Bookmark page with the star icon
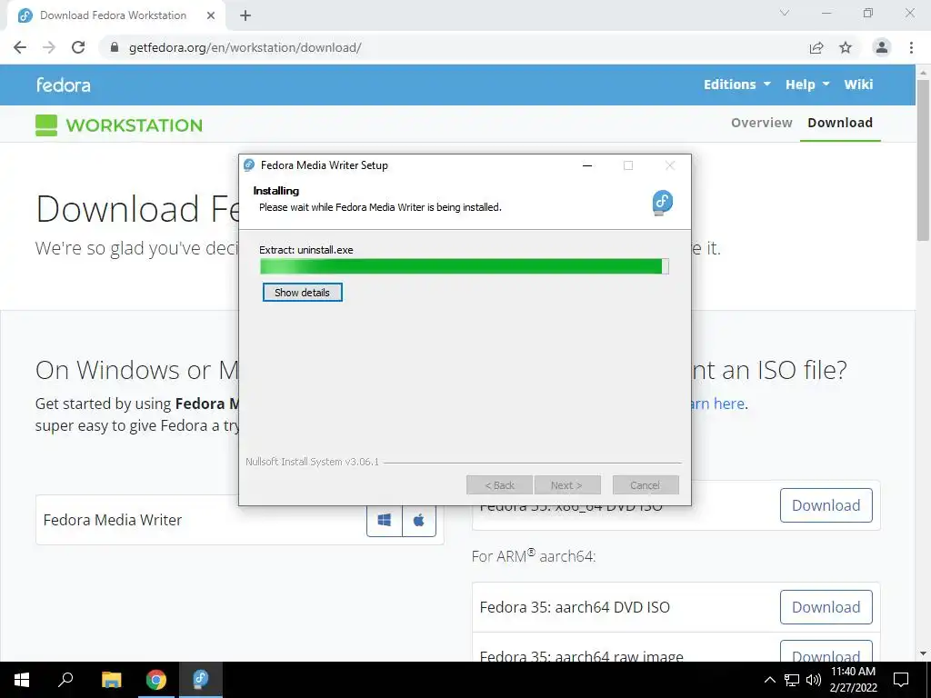 846,47
